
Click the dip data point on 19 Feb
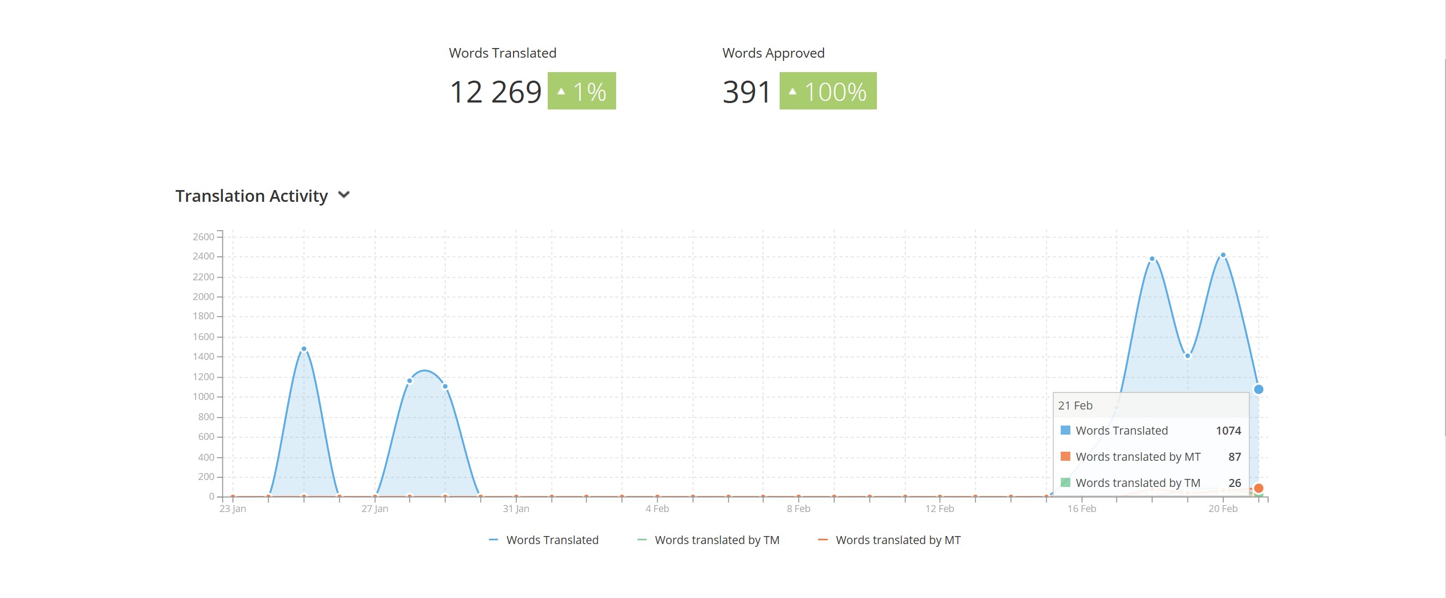pos(1187,356)
